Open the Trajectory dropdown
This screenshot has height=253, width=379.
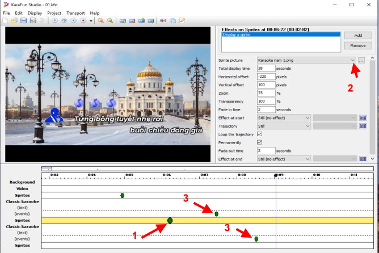(x=308, y=126)
